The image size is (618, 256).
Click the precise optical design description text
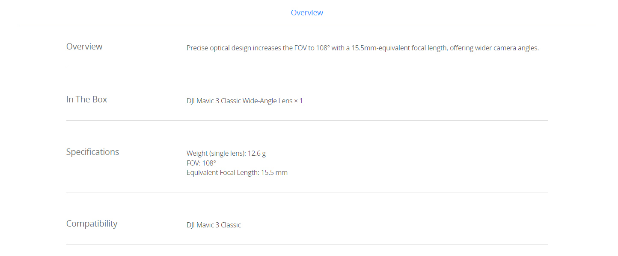tap(362, 48)
